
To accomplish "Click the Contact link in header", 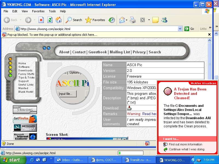I will (x=79, y=52).
